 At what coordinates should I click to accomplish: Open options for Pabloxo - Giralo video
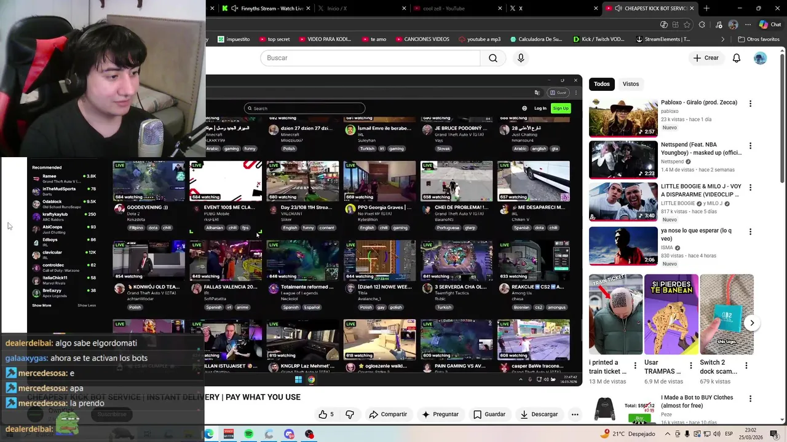point(750,104)
